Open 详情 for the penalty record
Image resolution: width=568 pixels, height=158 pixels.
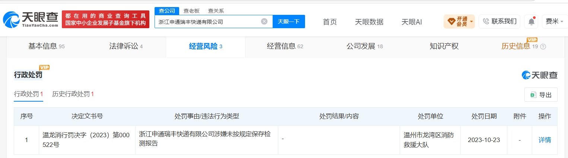click(x=545, y=140)
